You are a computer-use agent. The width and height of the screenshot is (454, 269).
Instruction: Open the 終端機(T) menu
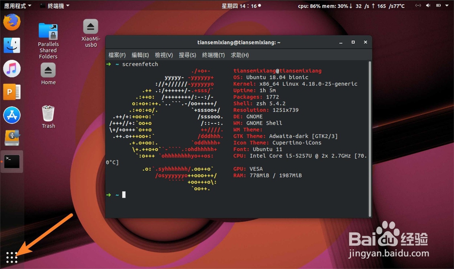tap(213, 55)
